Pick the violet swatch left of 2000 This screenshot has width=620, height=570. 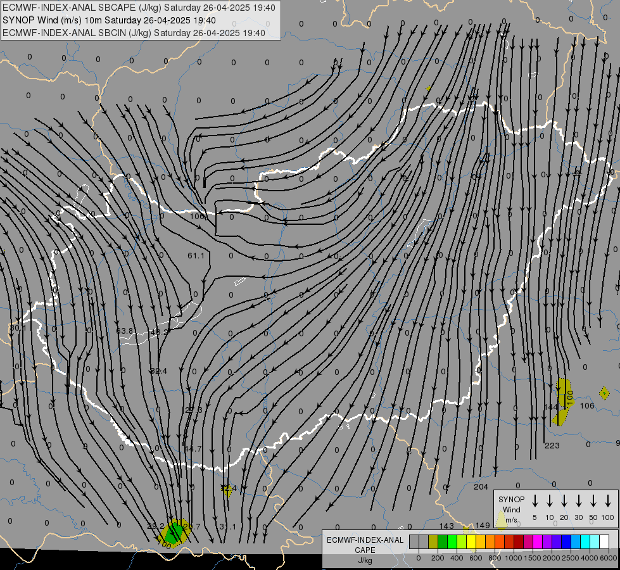(x=547, y=542)
